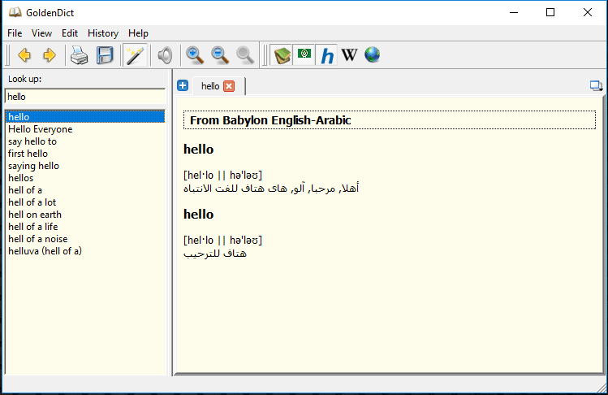This screenshot has height=395, width=608.
Task: Select the blue 'h' dictionary icon
Action: pos(327,55)
